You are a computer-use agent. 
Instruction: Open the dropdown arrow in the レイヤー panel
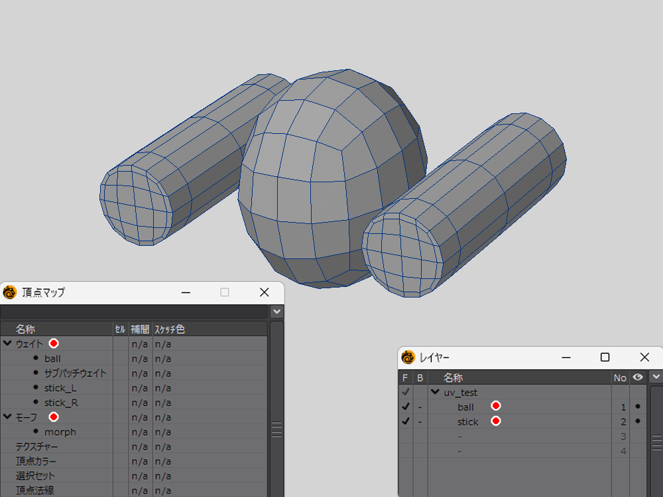656,376
